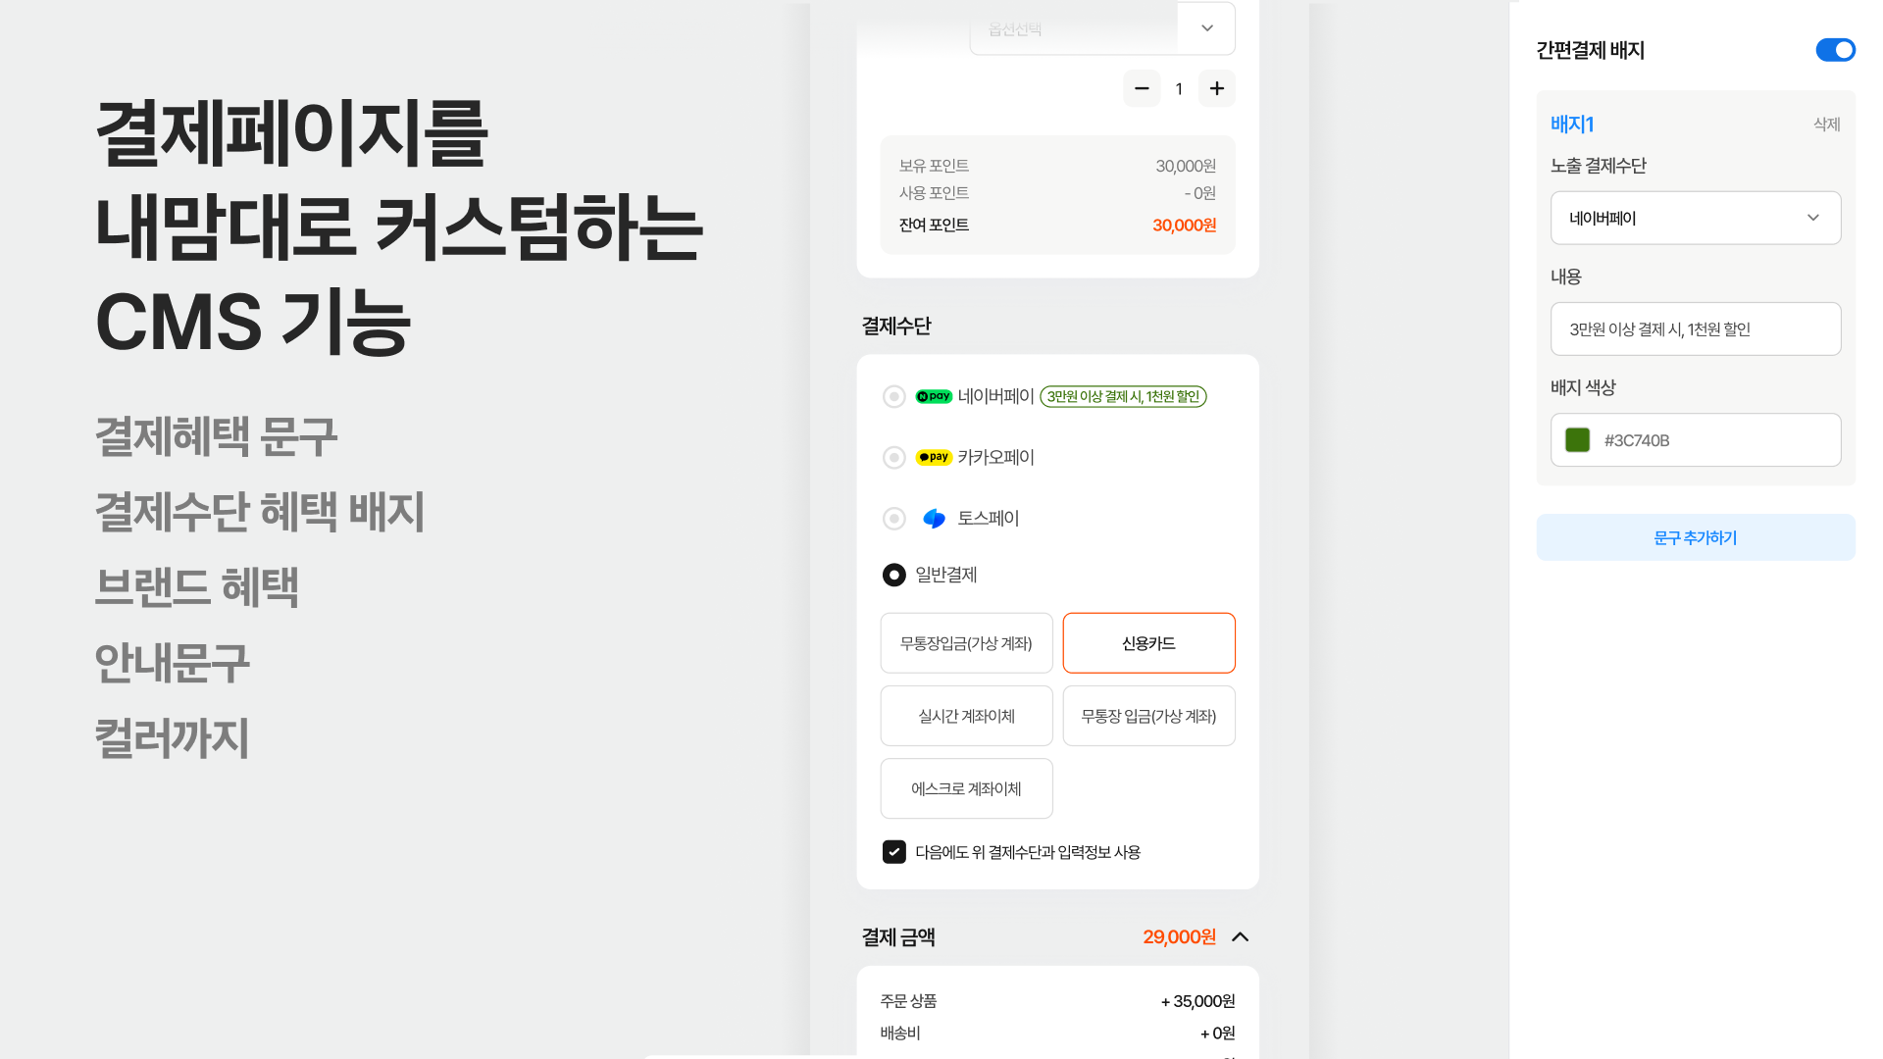Collapse the 결제 금액 section chevron
Viewport: 1883px width, 1059px height.
1240,937
